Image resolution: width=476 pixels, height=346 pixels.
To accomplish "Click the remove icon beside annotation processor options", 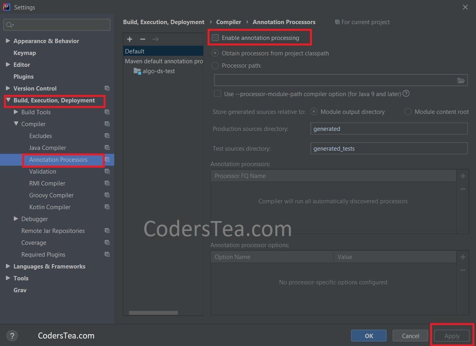I will click(463, 270).
